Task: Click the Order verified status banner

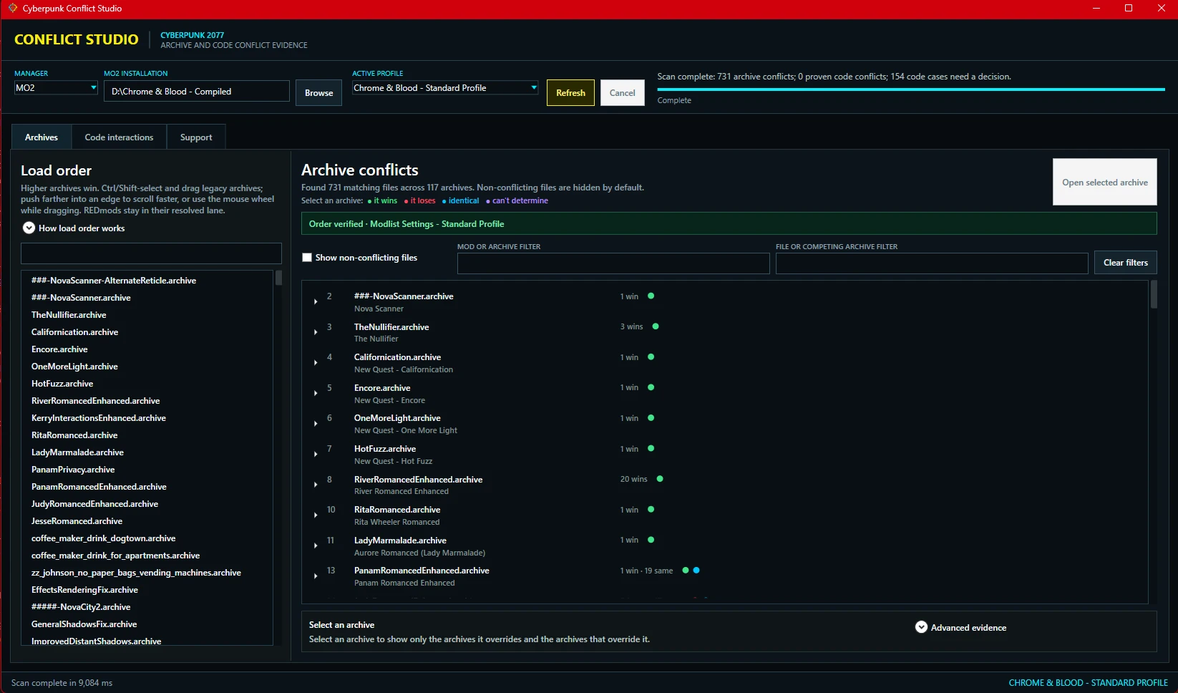Action: click(729, 224)
